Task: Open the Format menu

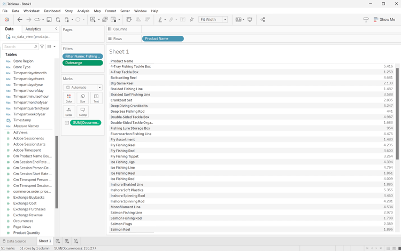Action: 111,11
